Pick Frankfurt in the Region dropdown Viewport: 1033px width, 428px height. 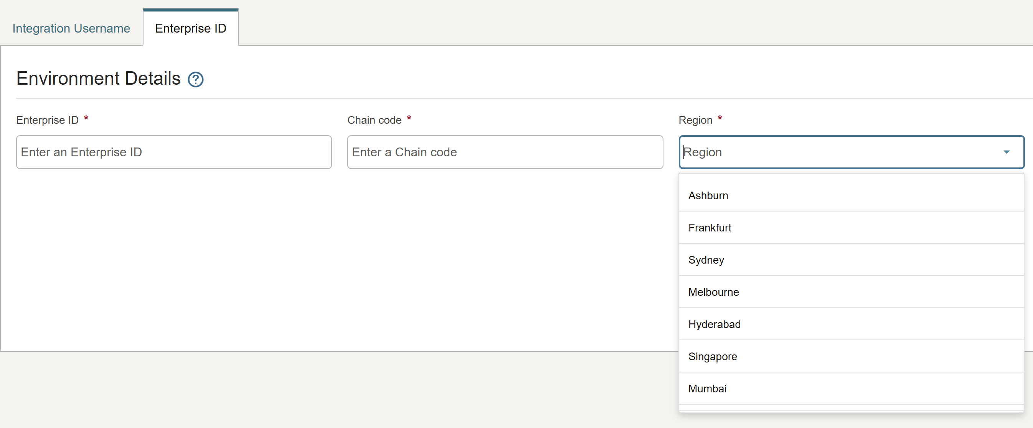click(710, 228)
